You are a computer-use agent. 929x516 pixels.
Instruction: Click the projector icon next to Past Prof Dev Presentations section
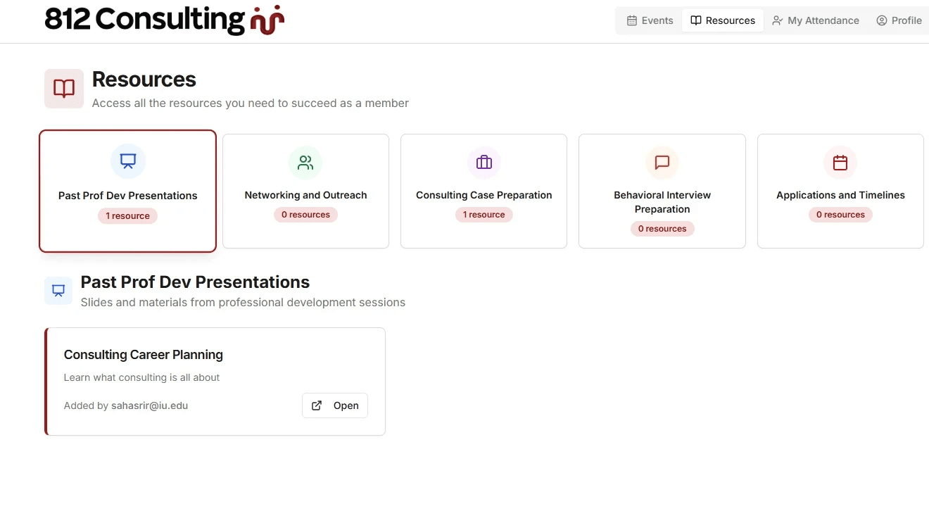[58, 290]
